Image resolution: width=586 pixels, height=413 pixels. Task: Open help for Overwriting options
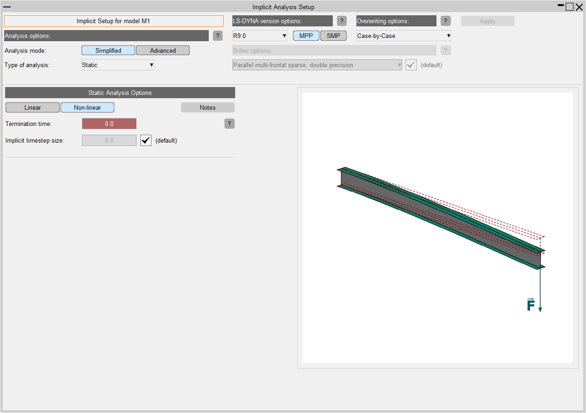[446, 21]
